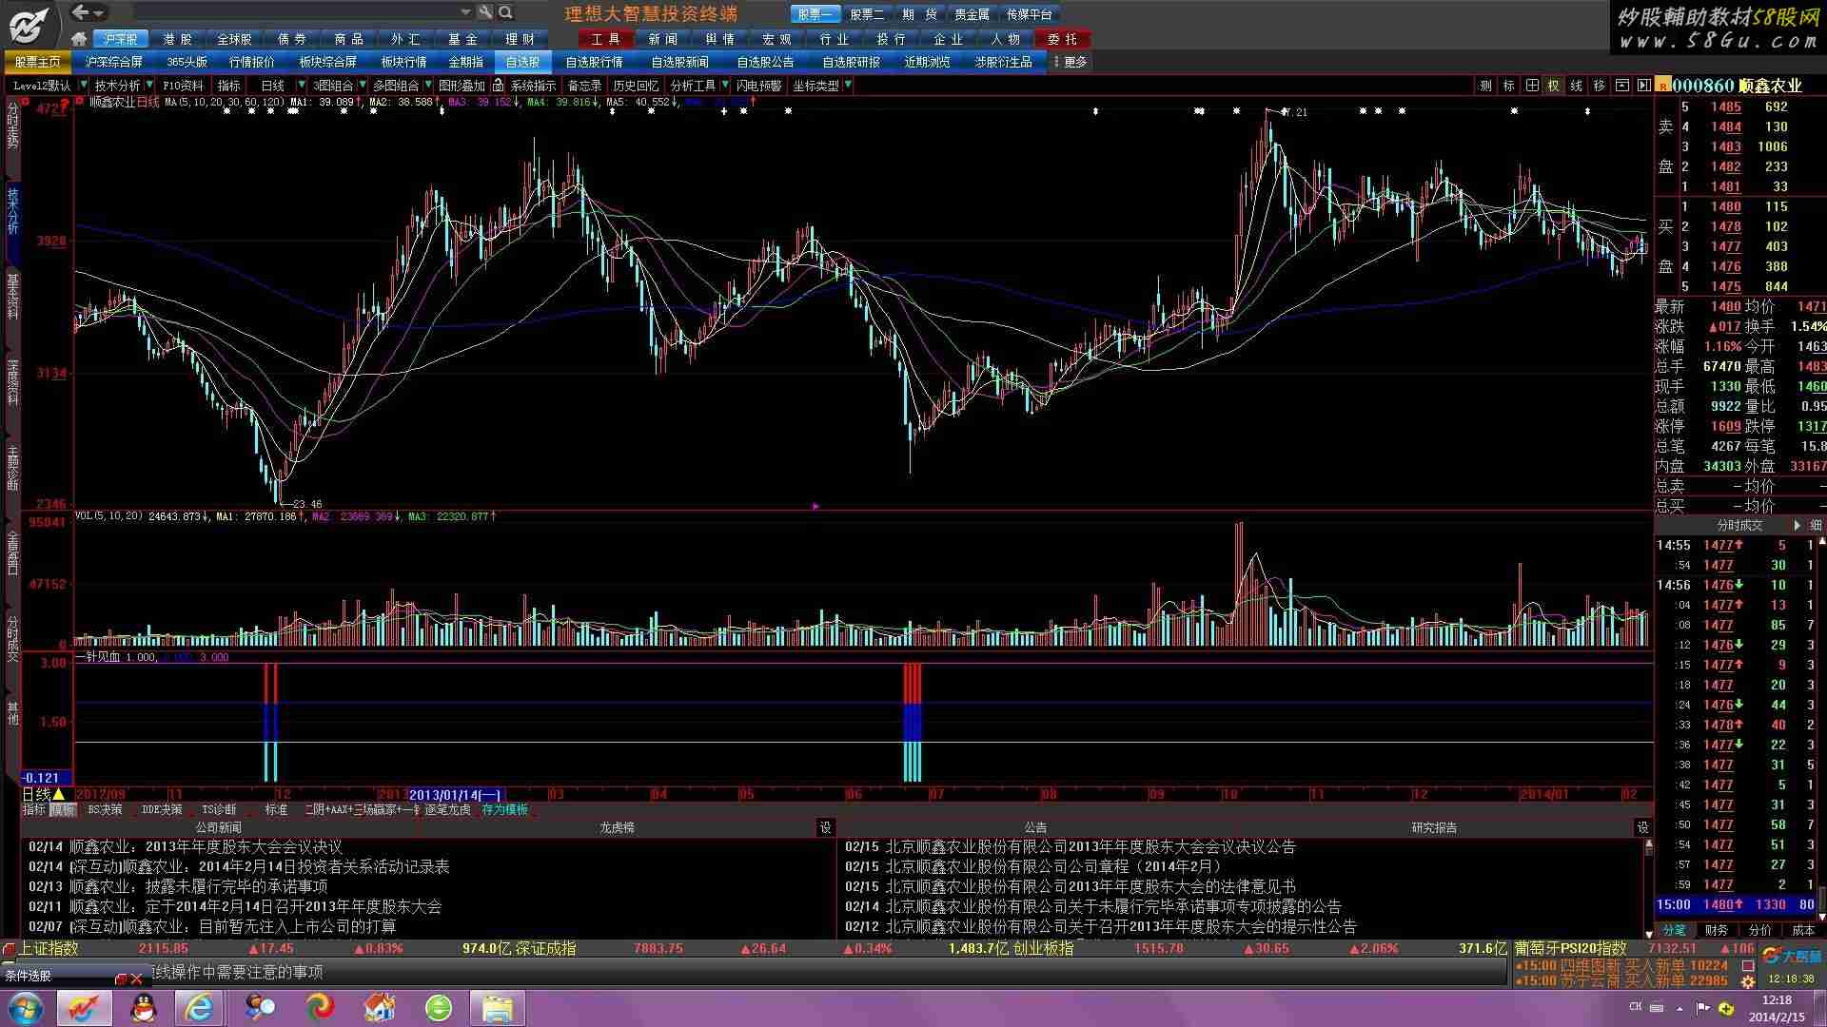Open the user search taskbar icon
The width and height of the screenshot is (1827, 1027).
tap(260, 1008)
